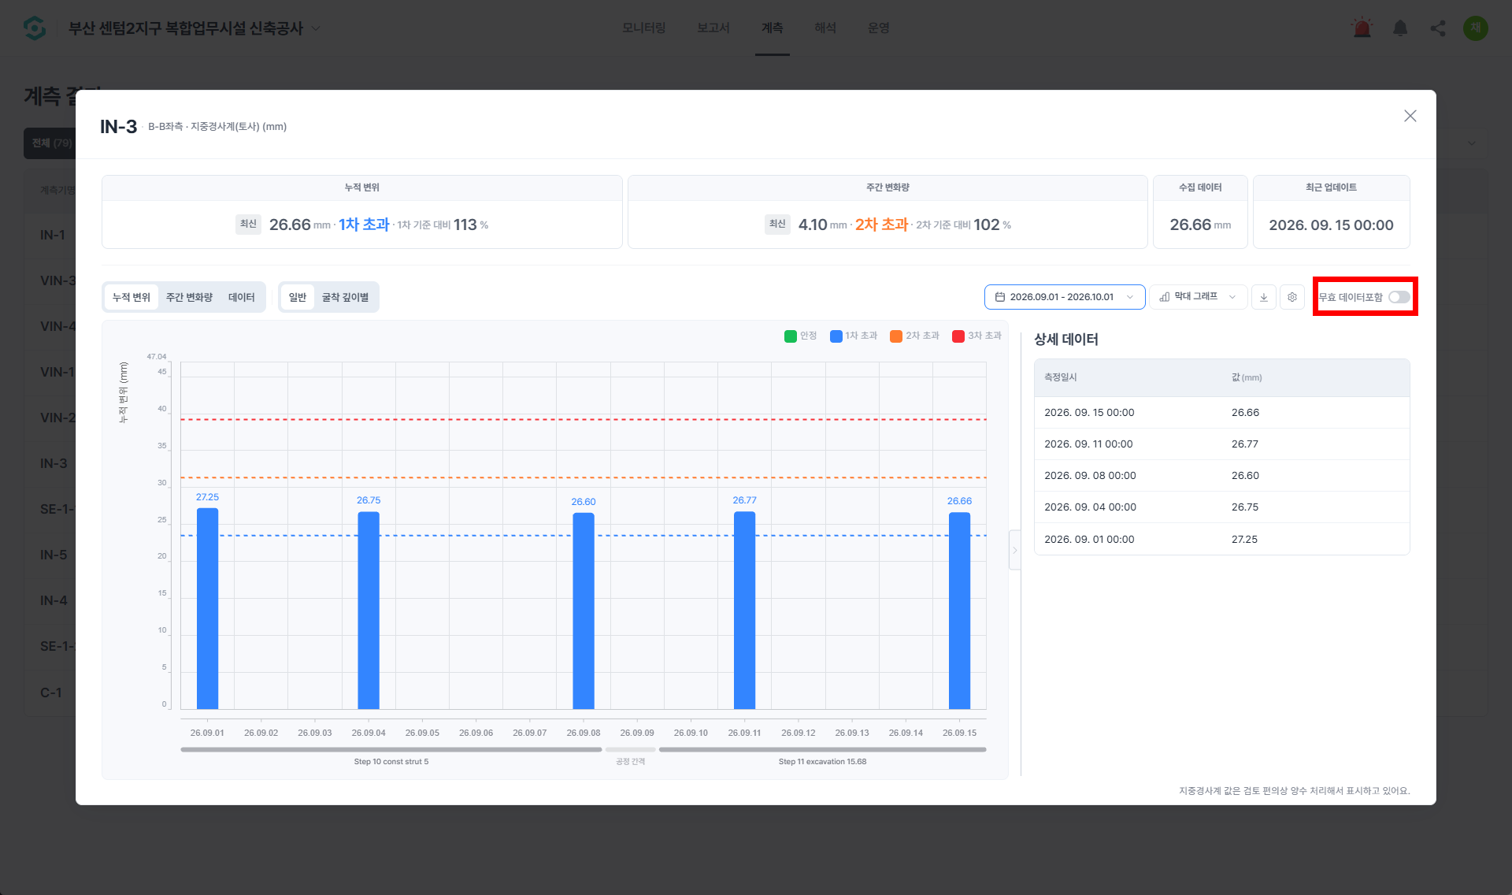Click the bar chart icon
This screenshot has width=1512, height=895.
(1165, 297)
